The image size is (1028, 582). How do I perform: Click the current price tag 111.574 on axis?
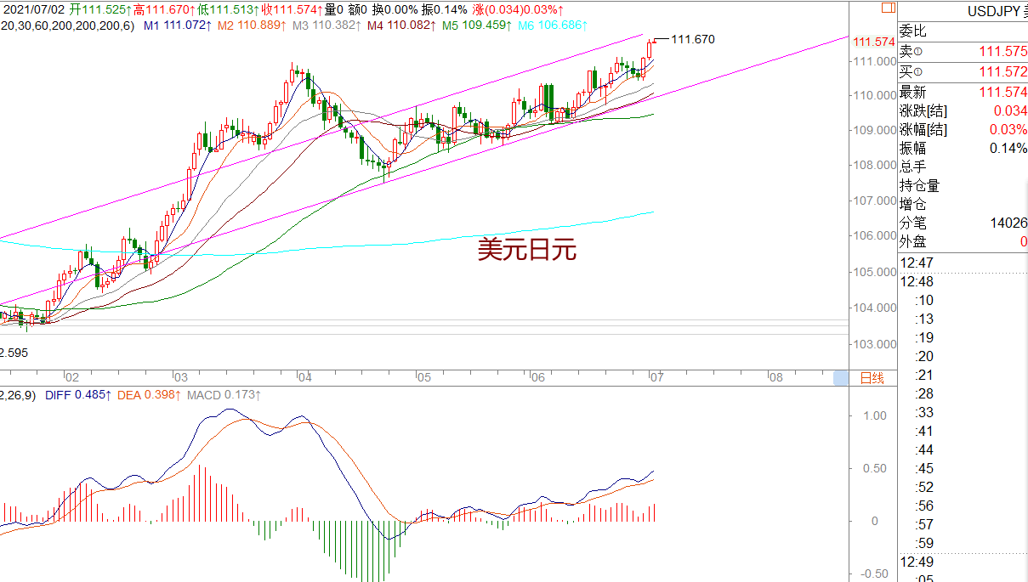[x=872, y=42]
